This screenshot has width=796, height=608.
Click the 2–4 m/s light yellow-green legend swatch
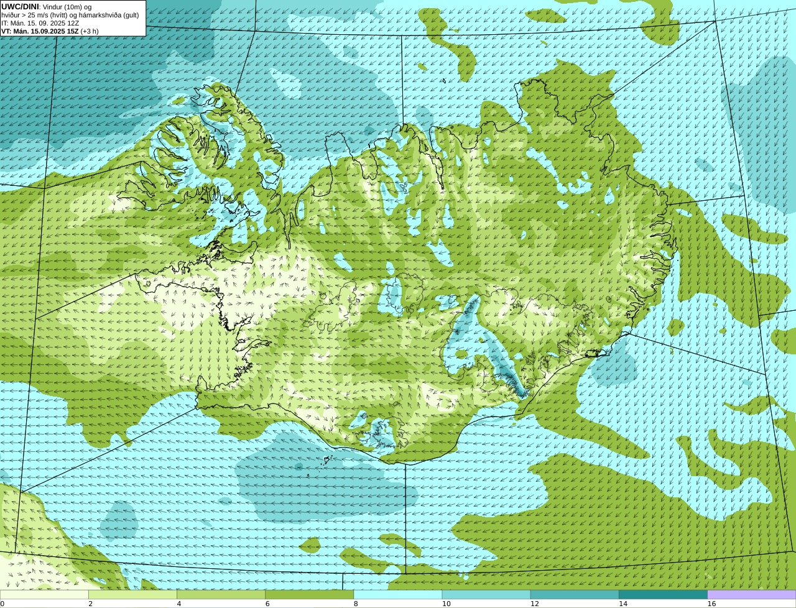[x=132, y=594]
